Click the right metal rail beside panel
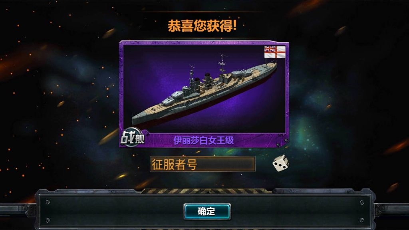 [x=391, y=209]
